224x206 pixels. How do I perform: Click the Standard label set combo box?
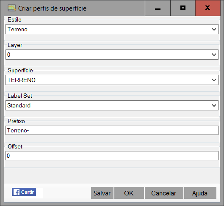pyautogui.click(x=112, y=105)
